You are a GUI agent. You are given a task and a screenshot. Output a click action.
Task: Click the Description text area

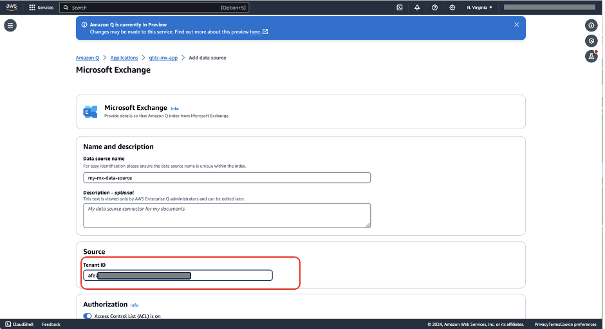(x=227, y=215)
